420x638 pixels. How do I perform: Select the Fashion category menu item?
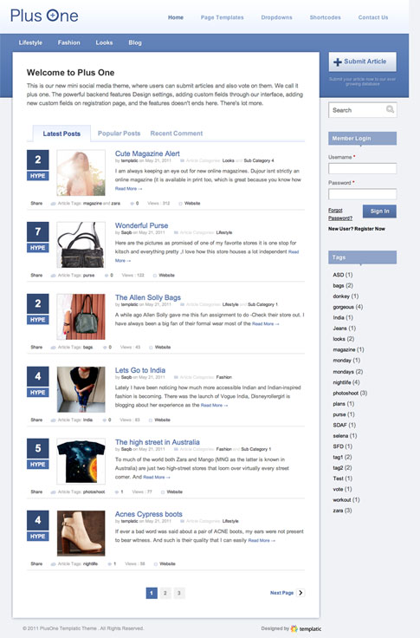[x=68, y=42]
